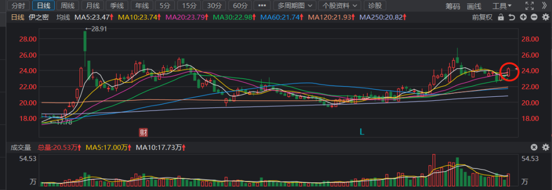Click the MA20:23.79 legend value
The height and width of the screenshot is (190, 552).
pos(187,17)
